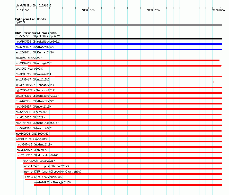Open esv3049 (Wang2008) label

[x=29, y=69]
